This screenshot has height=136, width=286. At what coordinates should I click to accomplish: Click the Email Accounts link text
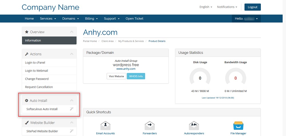click(x=106, y=133)
